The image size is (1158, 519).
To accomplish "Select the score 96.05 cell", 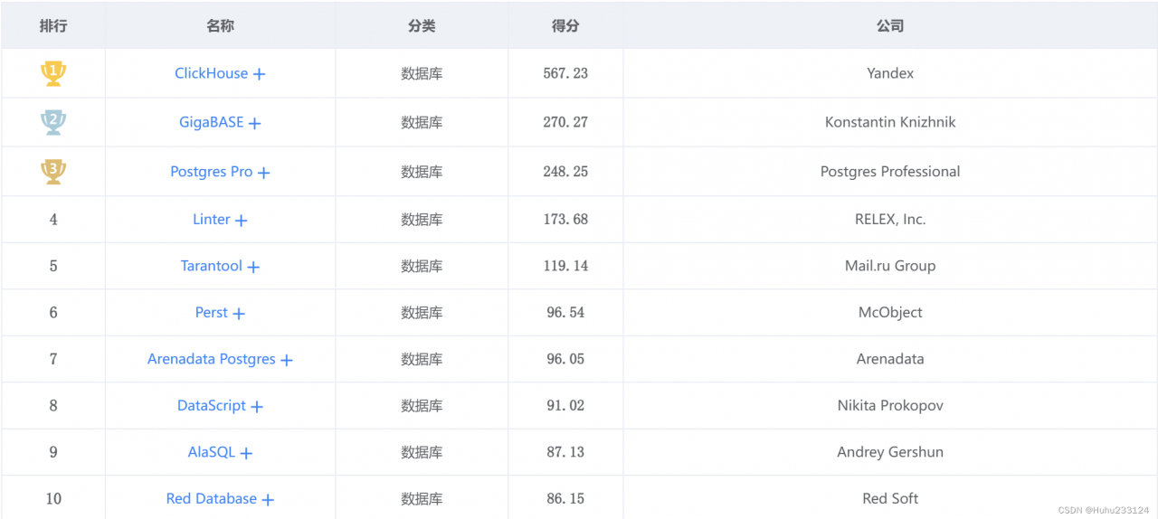I will coord(565,359).
